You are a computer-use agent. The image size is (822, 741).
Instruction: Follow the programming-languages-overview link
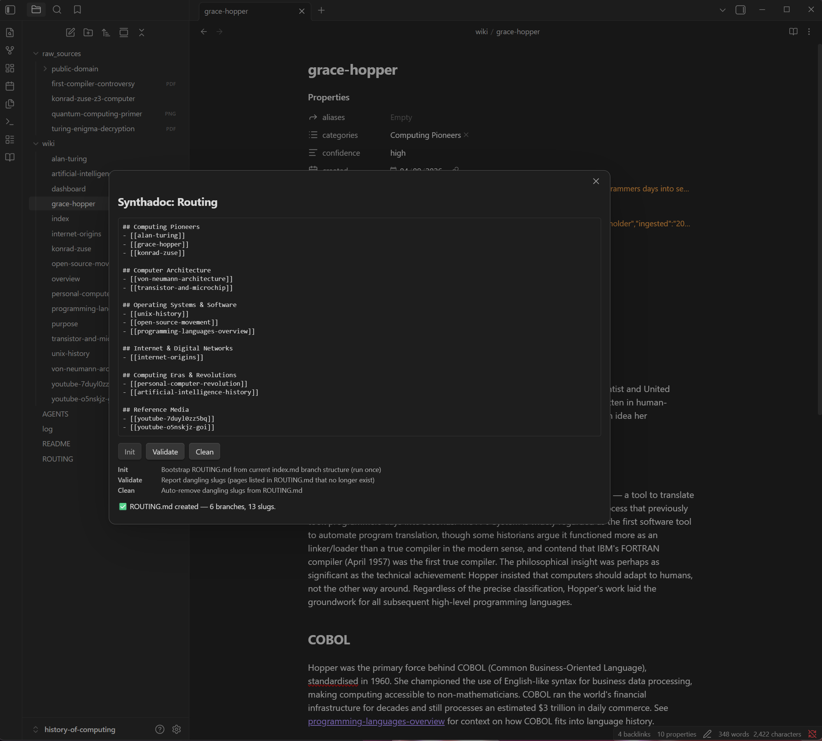(x=376, y=721)
